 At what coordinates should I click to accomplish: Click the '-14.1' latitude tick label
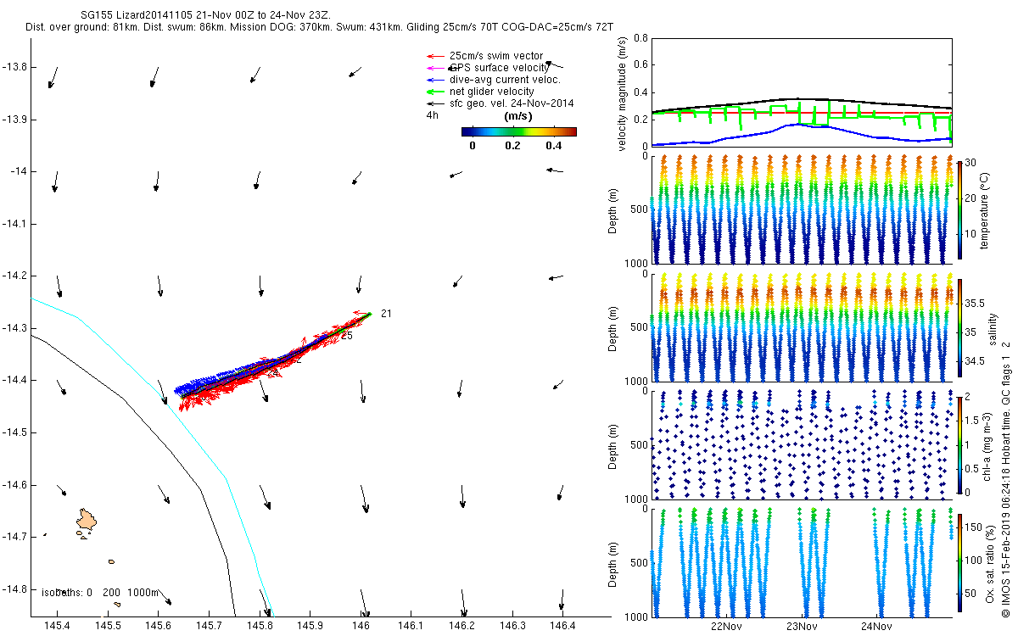pos(16,224)
